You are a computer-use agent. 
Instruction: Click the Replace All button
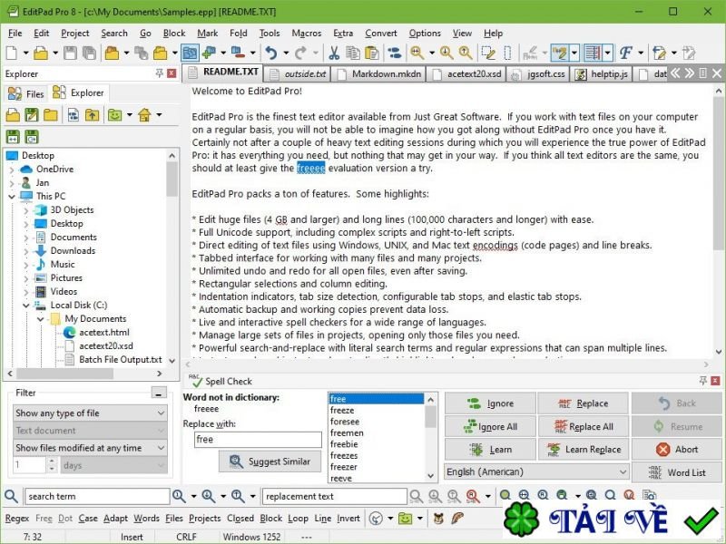(584, 426)
